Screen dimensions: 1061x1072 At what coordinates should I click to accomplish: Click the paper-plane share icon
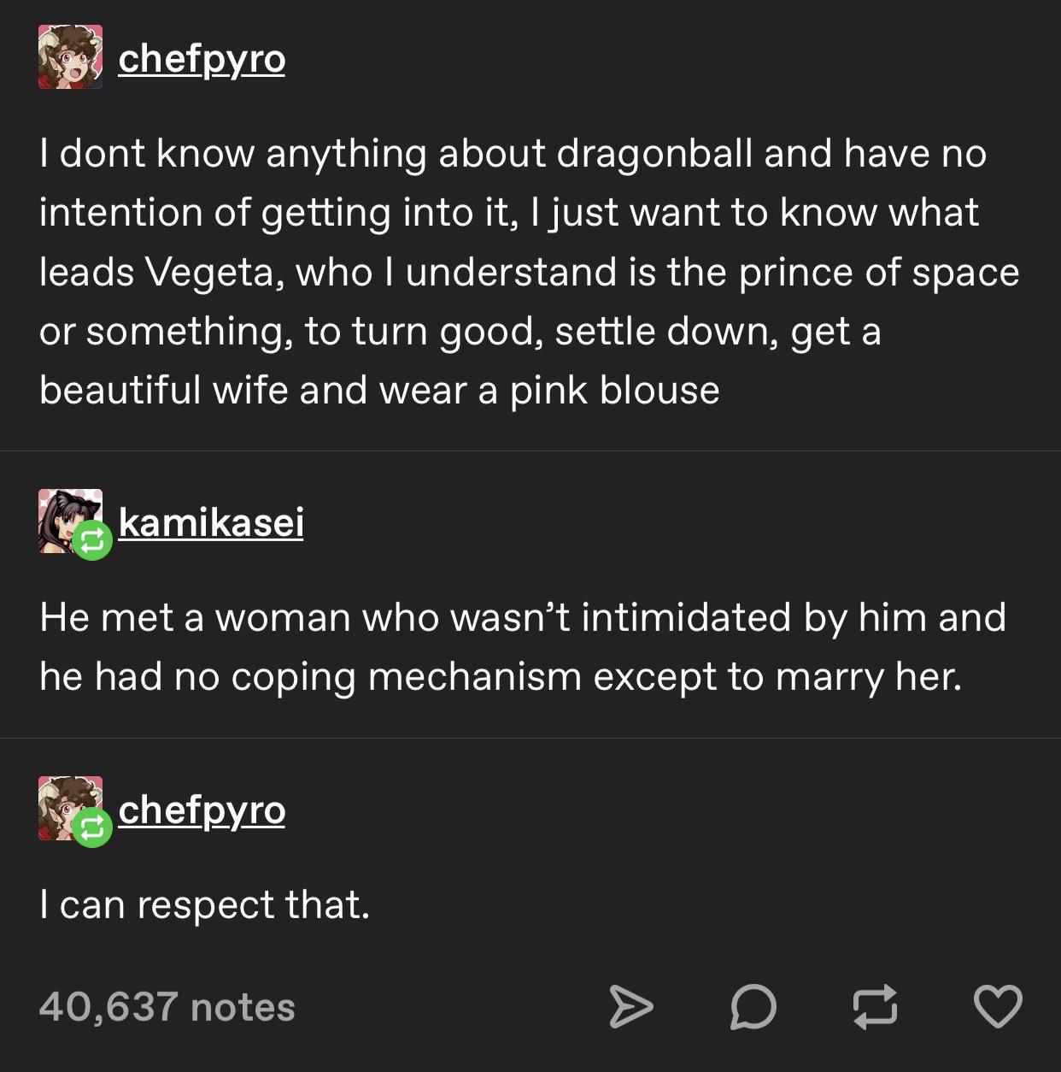(630, 1006)
